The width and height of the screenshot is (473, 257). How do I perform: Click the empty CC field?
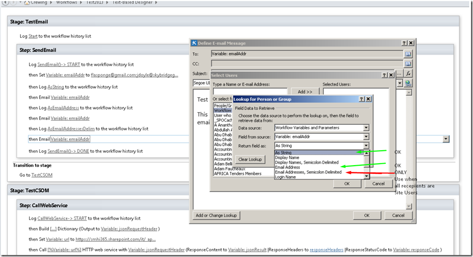(307, 64)
